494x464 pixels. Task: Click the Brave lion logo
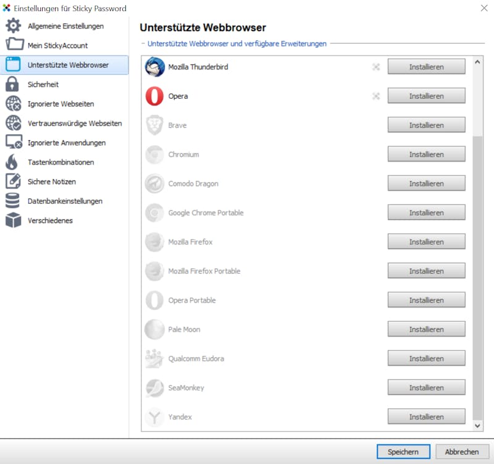[x=154, y=125]
